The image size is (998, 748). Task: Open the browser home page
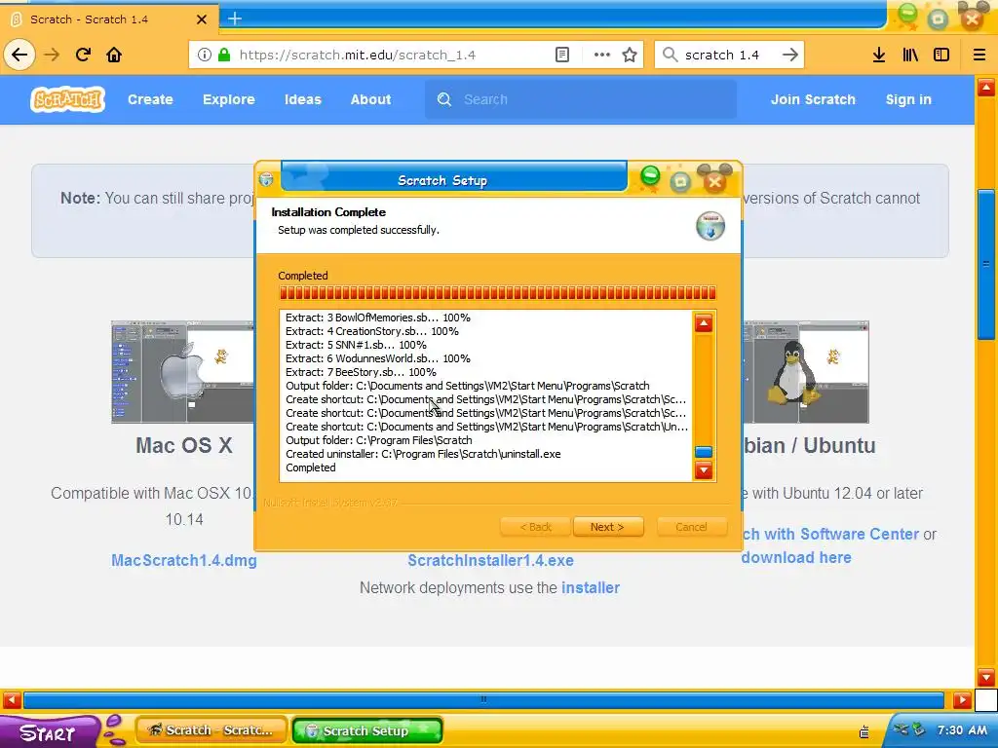[114, 55]
